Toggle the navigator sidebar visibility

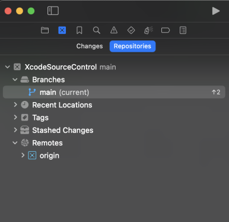[53, 11]
